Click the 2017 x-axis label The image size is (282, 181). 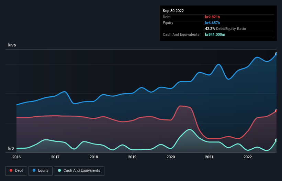[55, 157]
